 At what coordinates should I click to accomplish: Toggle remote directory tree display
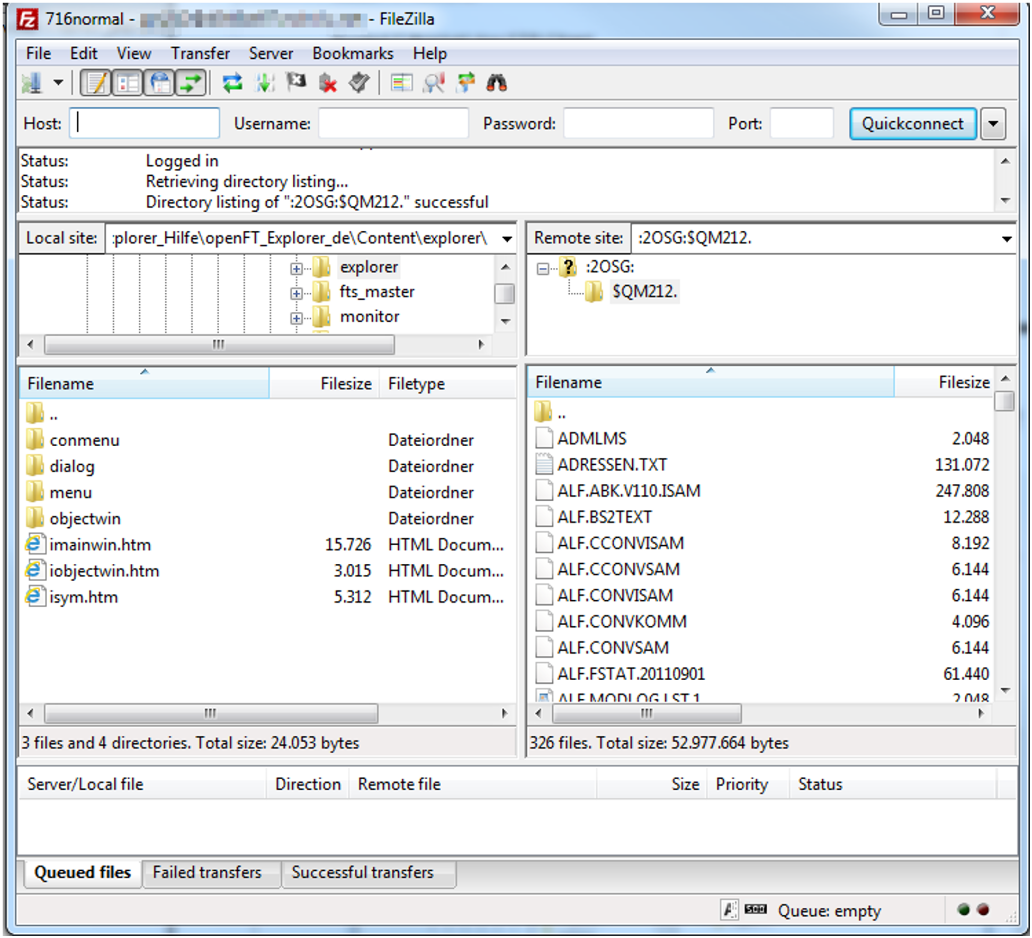coord(159,83)
